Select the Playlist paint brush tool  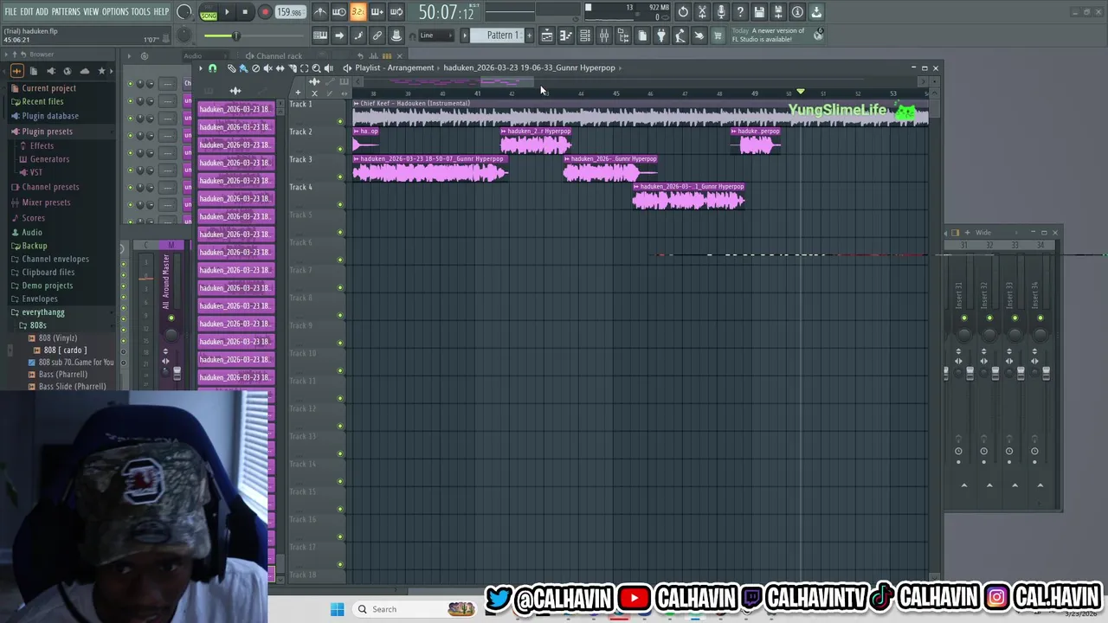[x=243, y=68]
